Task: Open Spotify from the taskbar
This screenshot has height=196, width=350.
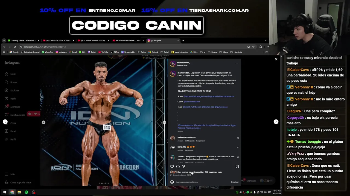Action: pos(26,192)
